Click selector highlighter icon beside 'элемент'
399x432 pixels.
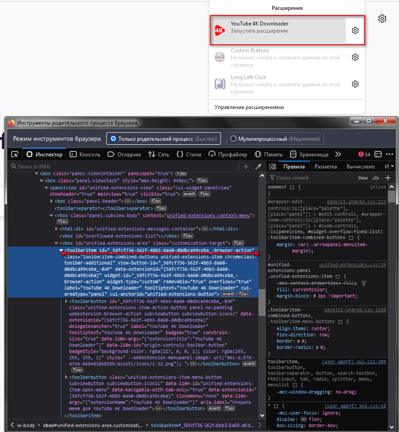click(x=292, y=187)
